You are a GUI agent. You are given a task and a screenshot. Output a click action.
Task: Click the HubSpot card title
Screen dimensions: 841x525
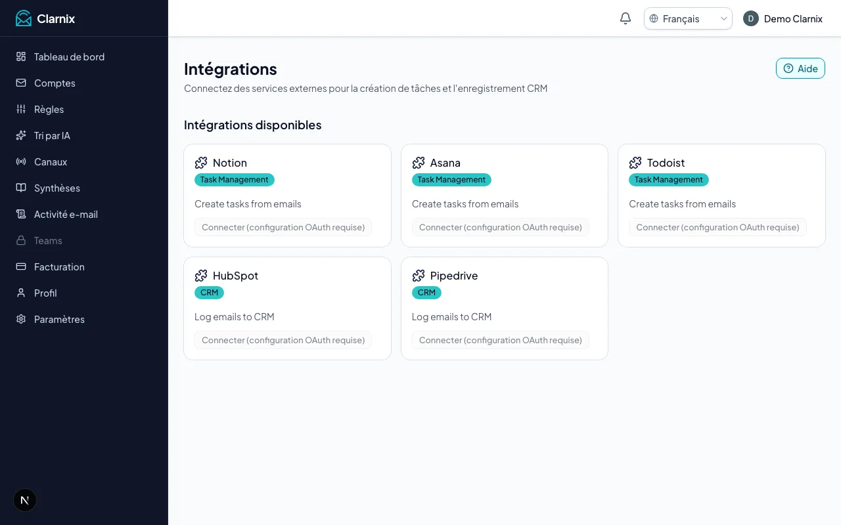(x=235, y=276)
